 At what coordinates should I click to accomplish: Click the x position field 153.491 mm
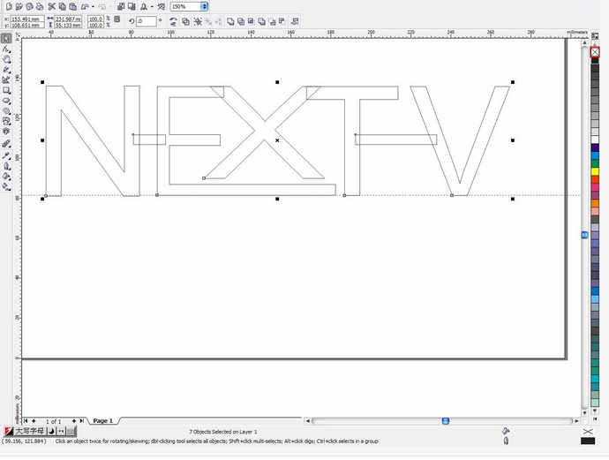pos(27,19)
